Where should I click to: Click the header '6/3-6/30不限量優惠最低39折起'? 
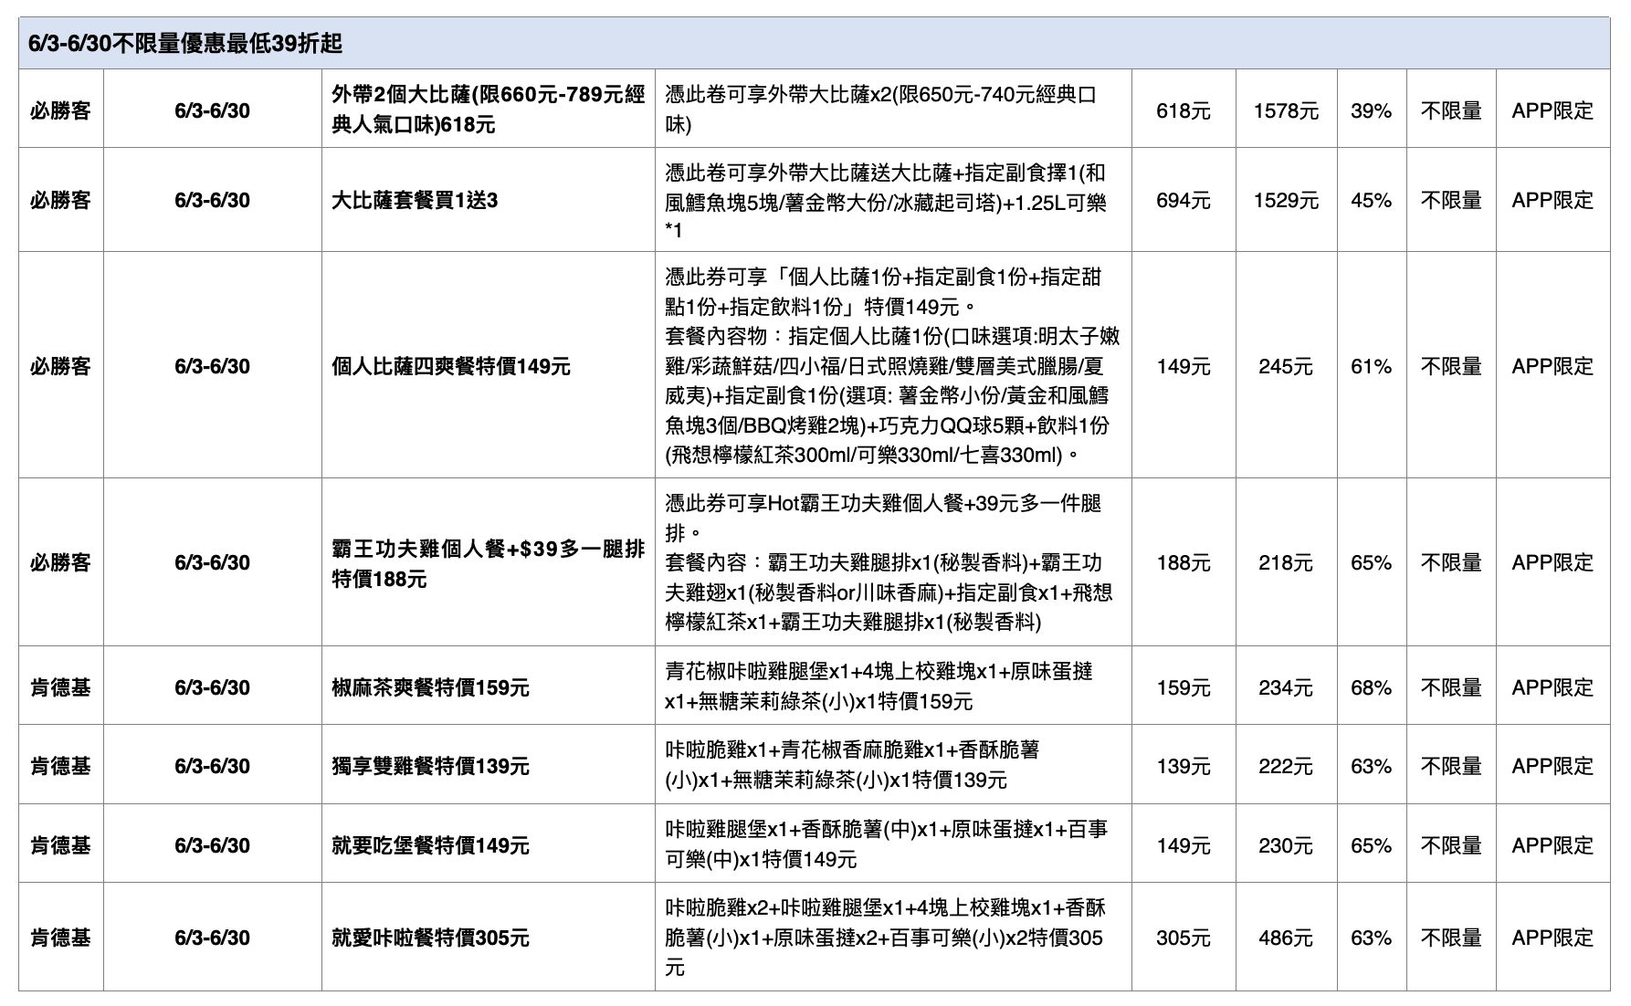pos(185,44)
